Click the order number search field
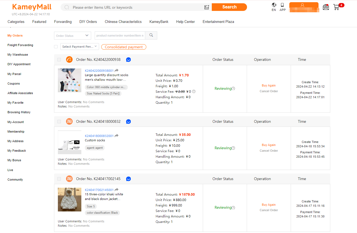This screenshot has width=357, height=233. (x=120, y=35)
